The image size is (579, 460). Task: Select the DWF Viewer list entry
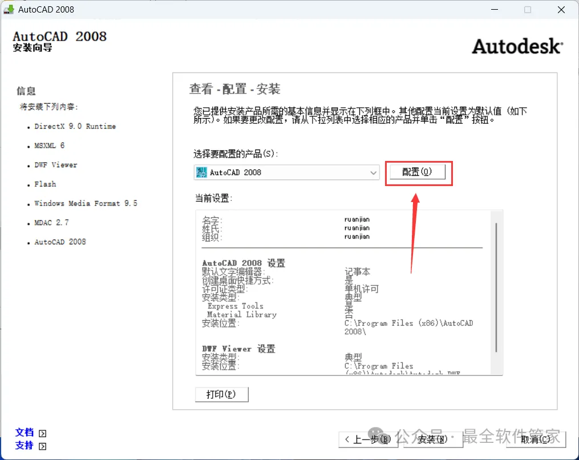click(56, 165)
